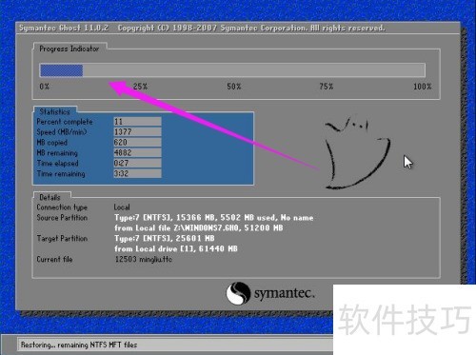
Task: Click the 'Source Partition' label
Action: (62, 218)
